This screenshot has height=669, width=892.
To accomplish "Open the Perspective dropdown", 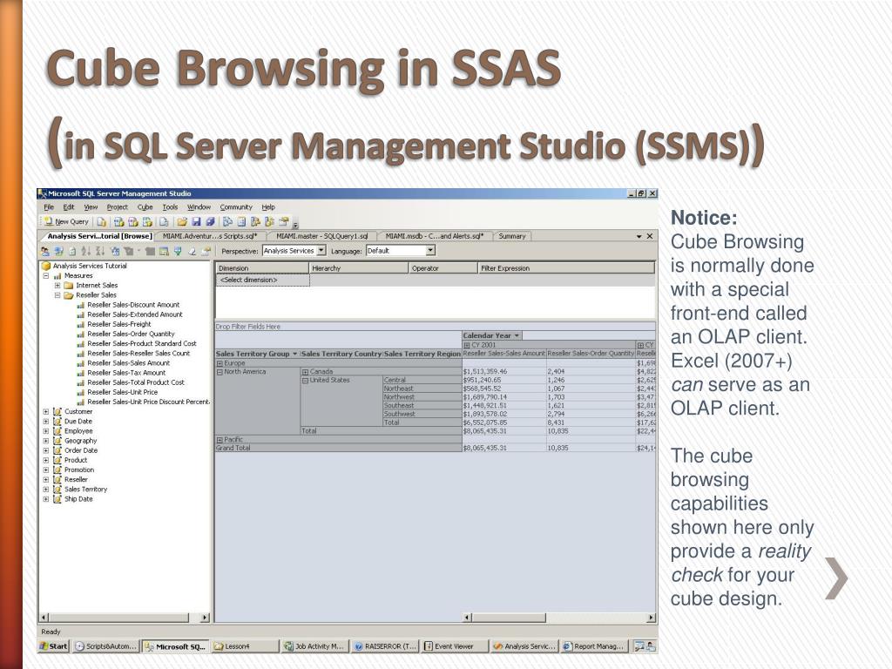I will point(321,250).
